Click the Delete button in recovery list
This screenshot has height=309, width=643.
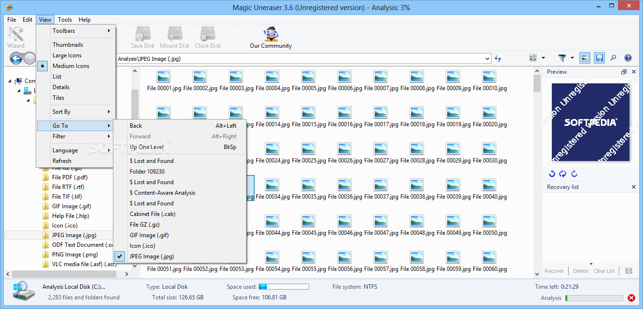tap(580, 271)
